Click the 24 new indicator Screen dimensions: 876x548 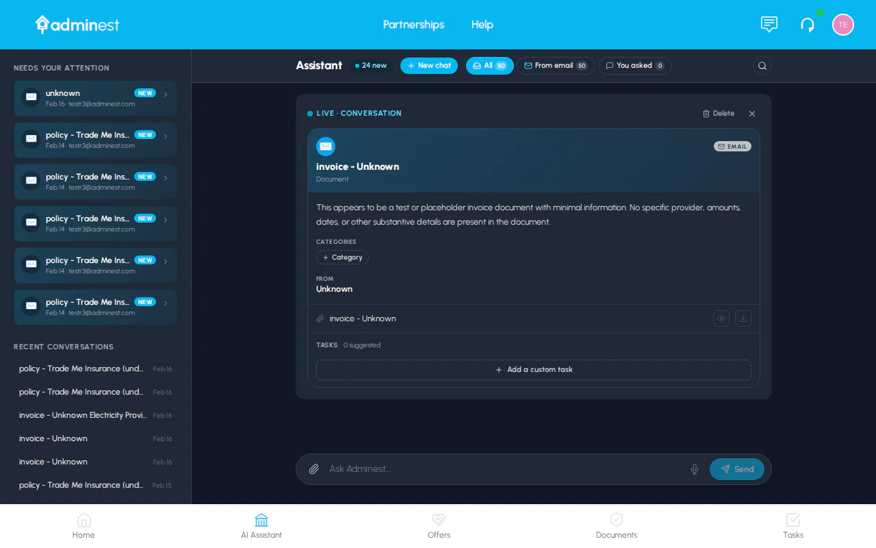pos(371,66)
